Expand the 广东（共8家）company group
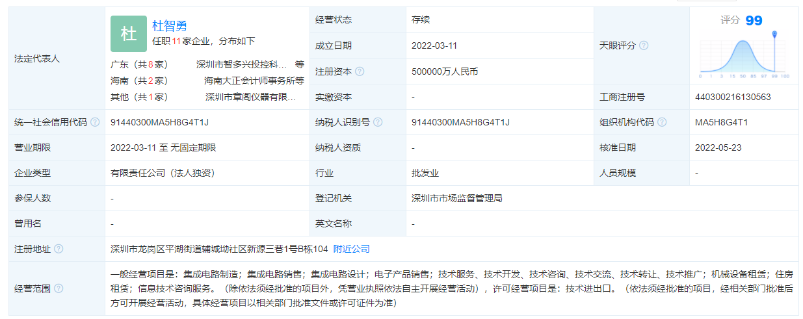 (x=139, y=64)
